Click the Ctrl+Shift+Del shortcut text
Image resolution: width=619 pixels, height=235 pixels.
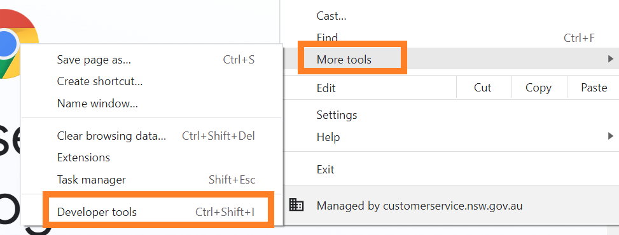(x=218, y=136)
